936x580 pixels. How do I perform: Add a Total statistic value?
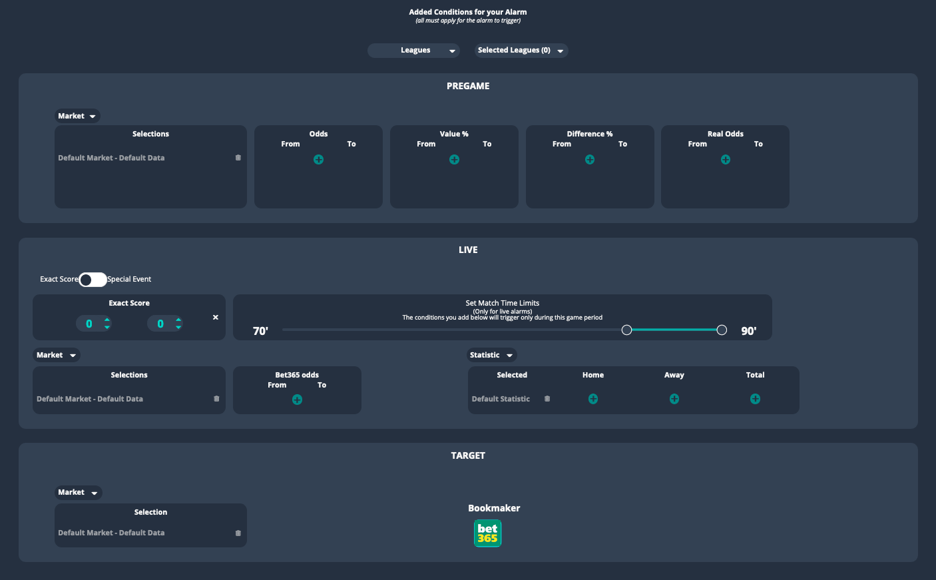[755, 398]
